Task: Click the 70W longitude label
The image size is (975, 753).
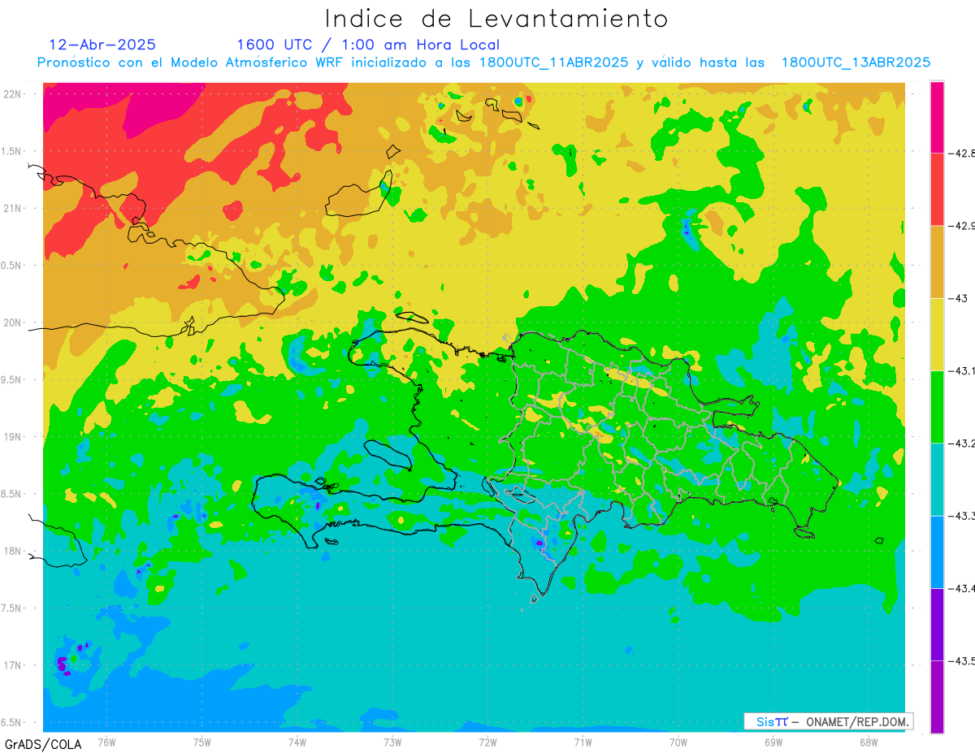Action: coord(678,742)
